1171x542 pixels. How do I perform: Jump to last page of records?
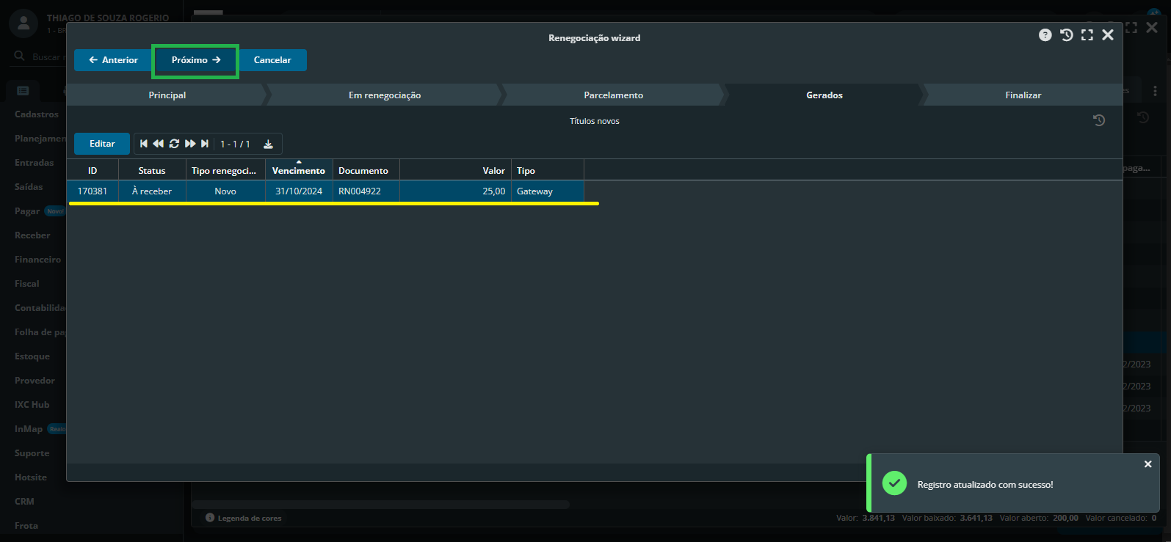[x=205, y=144]
